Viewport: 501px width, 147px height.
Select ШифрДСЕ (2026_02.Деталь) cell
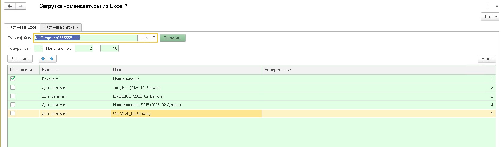tap(186, 96)
